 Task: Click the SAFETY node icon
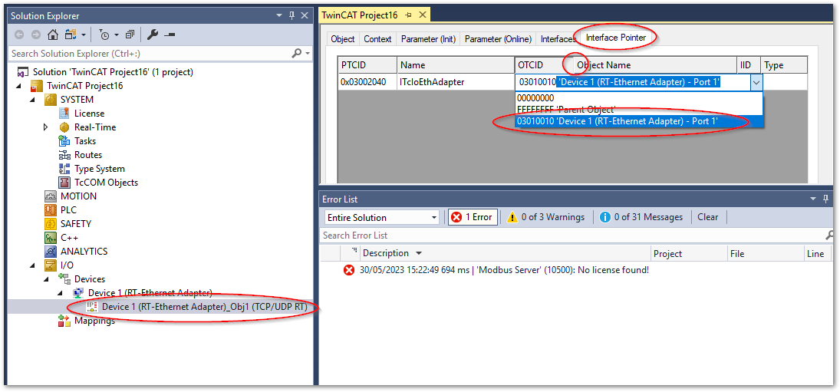pos(51,224)
